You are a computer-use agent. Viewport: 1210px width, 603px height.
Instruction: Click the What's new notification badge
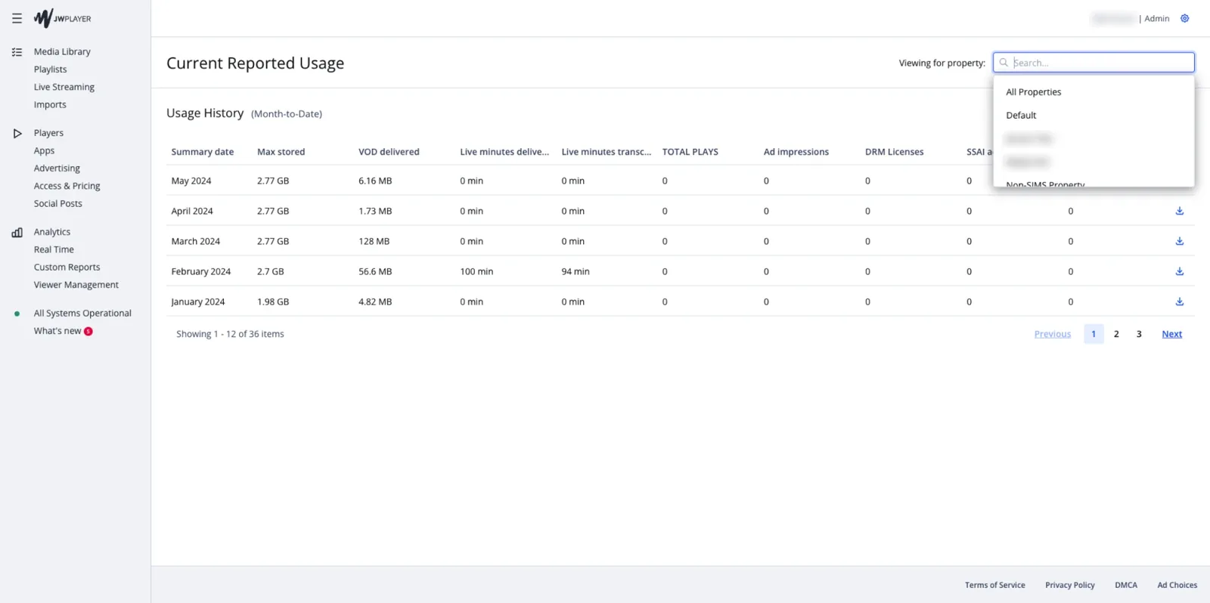[88, 331]
